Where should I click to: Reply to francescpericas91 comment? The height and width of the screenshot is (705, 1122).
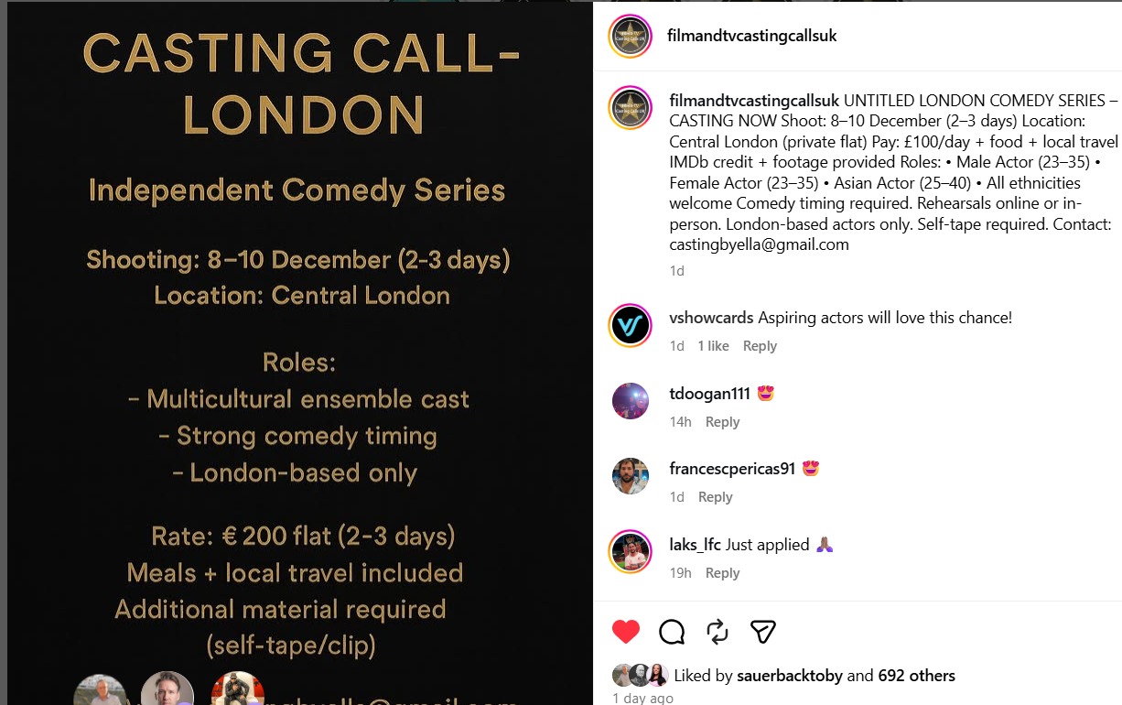click(x=715, y=497)
